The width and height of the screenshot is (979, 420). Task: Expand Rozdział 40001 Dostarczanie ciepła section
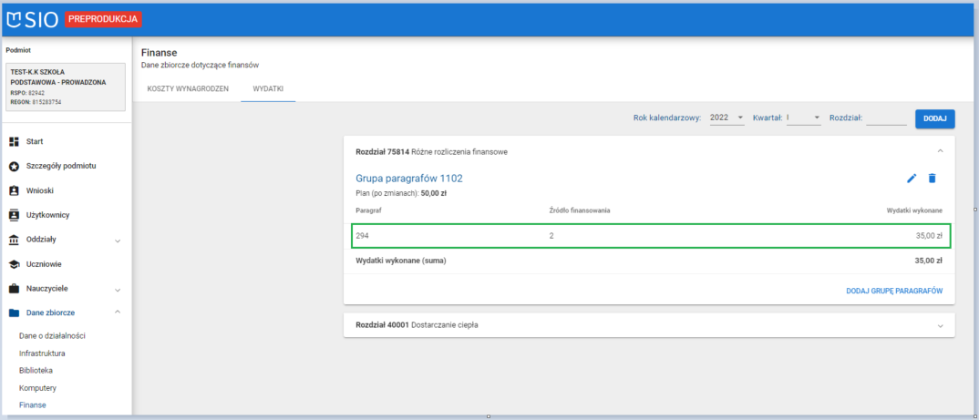tap(940, 325)
